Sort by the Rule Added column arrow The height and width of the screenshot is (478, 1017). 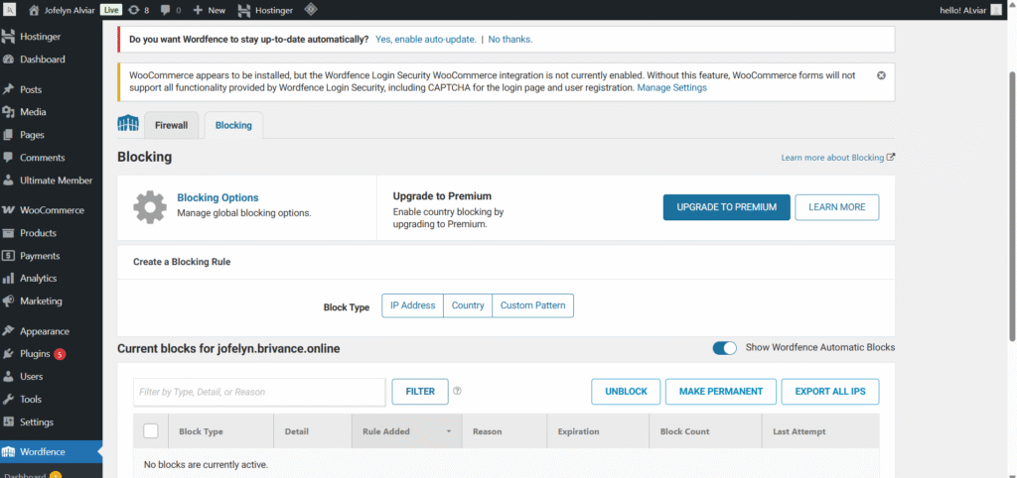coord(449,432)
